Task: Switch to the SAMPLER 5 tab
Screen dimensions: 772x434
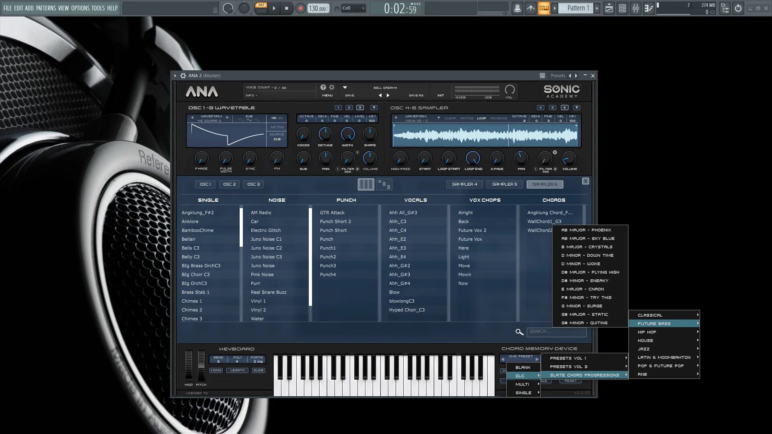Action: (505, 184)
